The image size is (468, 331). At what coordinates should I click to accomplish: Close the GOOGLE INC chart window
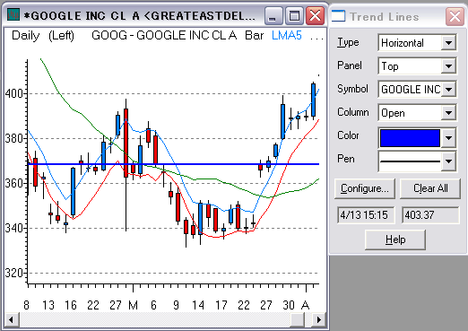point(315,15)
